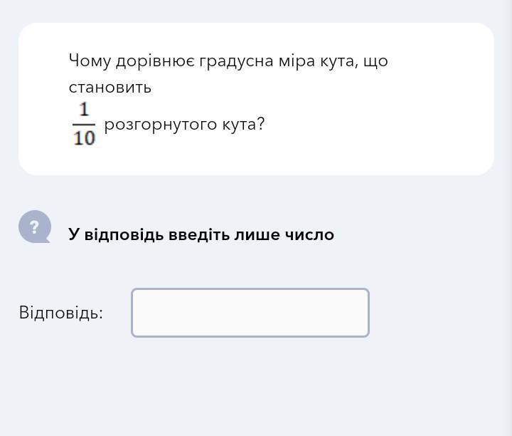Image resolution: width=512 pixels, height=436 pixels.
Task: Click the word "становить" in the question
Action: click(110, 88)
